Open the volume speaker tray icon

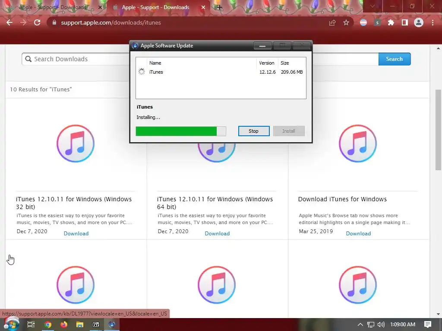[381, 325]
